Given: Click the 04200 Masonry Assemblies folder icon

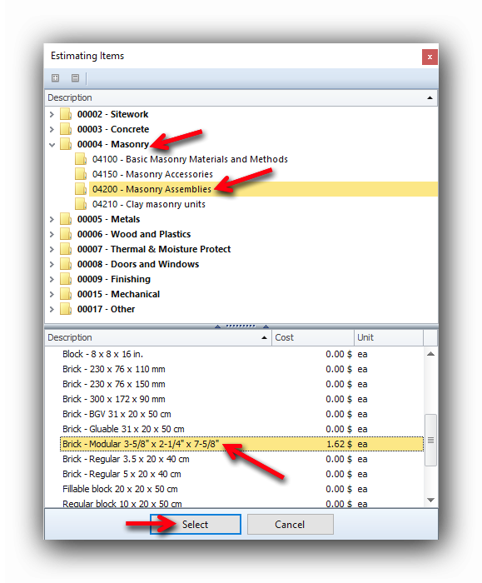Looking at the screenshot, I should point(81,189).
